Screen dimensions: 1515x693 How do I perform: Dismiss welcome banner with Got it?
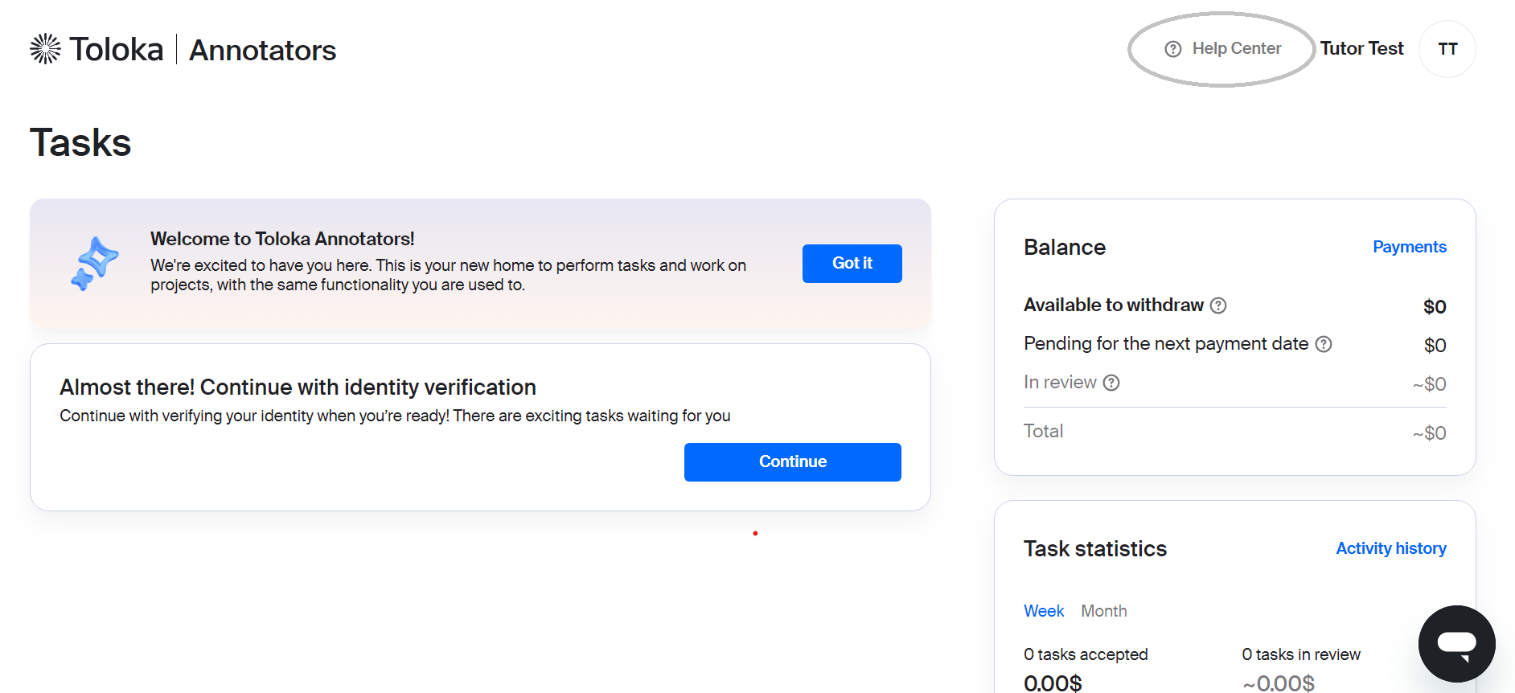[852, 264]
